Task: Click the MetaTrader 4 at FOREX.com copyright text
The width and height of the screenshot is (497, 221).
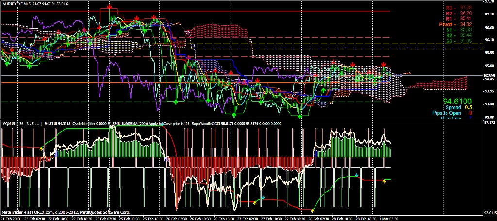Action: click(66, 212)
